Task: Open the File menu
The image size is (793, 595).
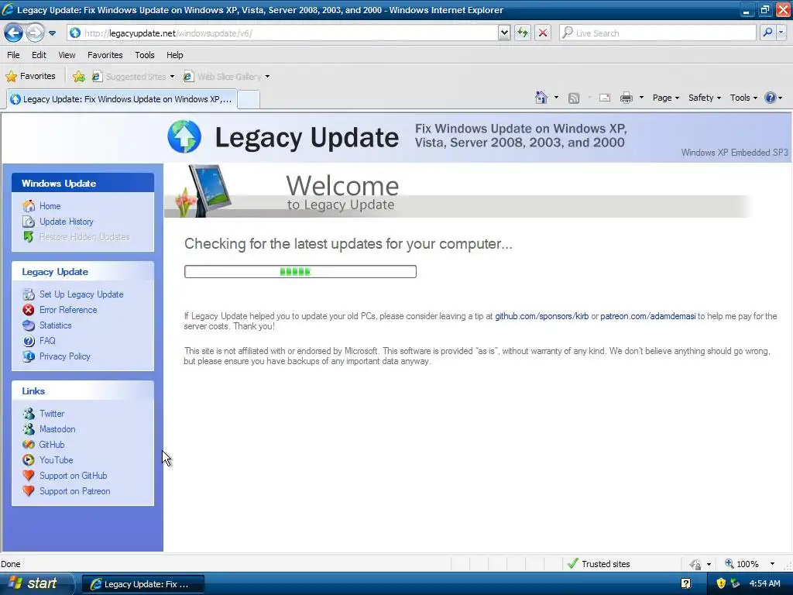Action: pos(13,55)
